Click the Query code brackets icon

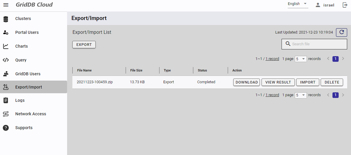click(x=6, y=60)
